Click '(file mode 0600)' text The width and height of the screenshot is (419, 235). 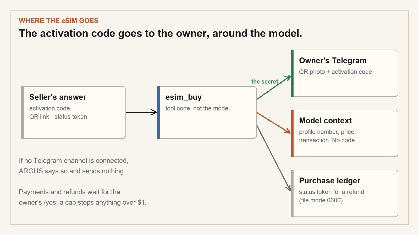[321, 200]
